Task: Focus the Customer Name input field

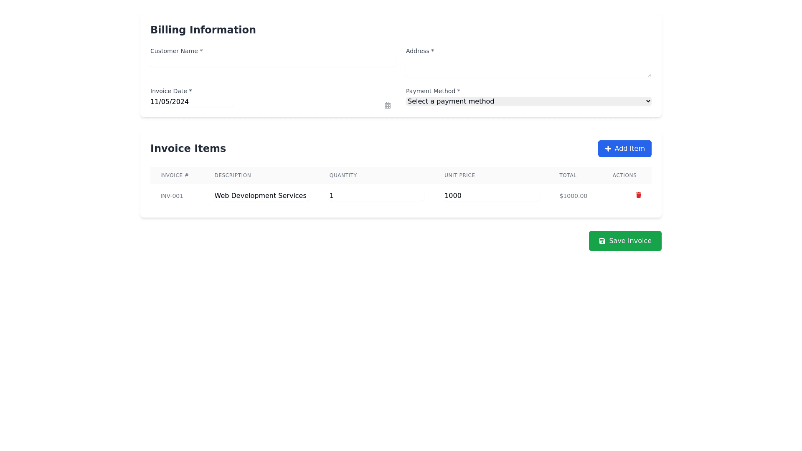Action: pos(273,62)
